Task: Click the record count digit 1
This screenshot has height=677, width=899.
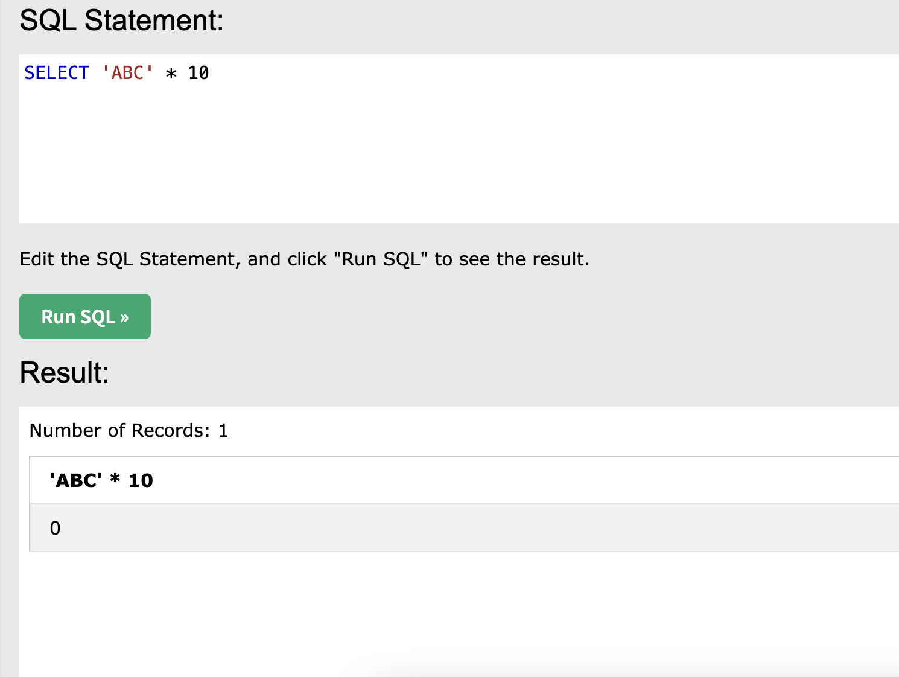Action: click(223, 430)
